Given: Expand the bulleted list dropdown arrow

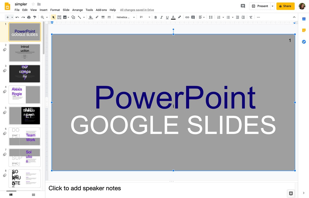Looking at the screenshot, I should click(233, 17).
